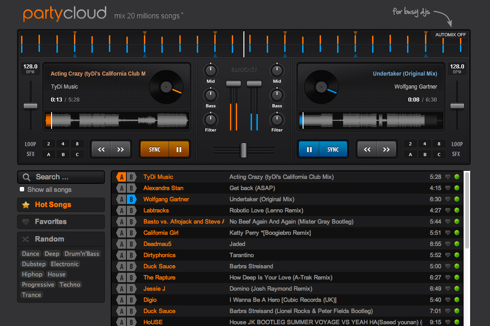Open the Favorites list

tap(61, 222)
